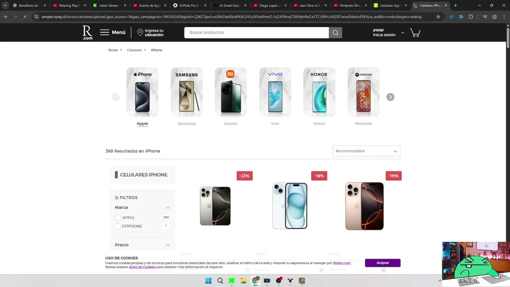Open OBS Studio from taskbar
This screenshot has height=287, width=510.
pos(279,281)
